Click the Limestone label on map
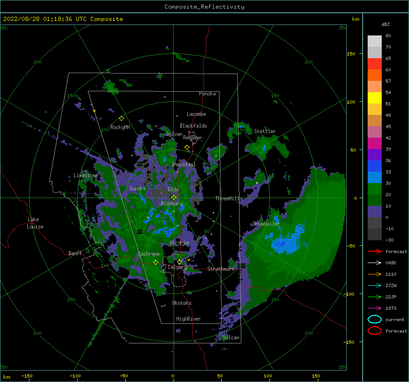This screenshot has width=409, height=382. pos(86,175)
